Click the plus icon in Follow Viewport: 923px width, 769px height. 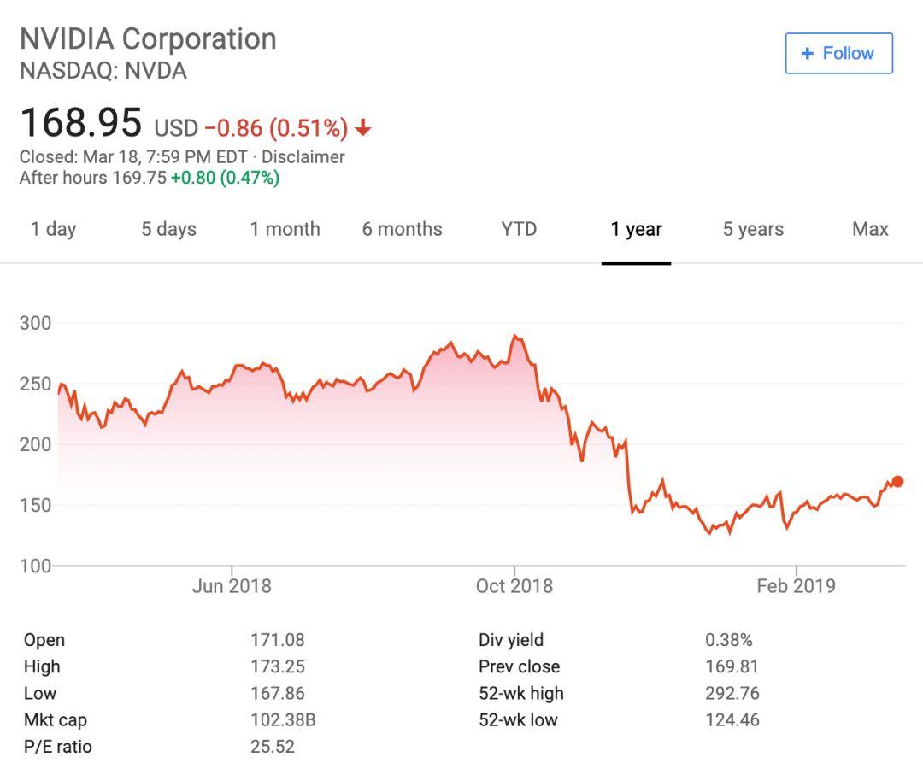(x=807, y=54)
